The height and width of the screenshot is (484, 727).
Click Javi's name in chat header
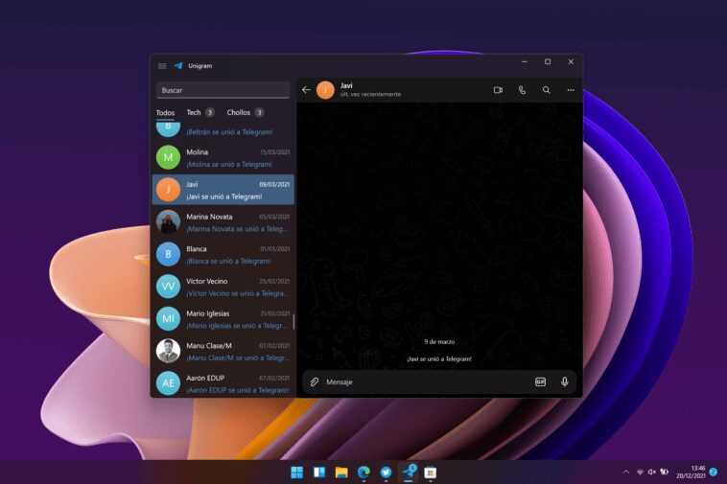click(346, 85)
